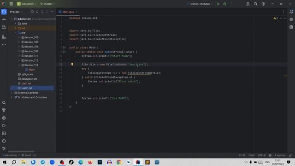Open the Code With Me icon
Screen dimensions: 295x166
click(x=248, y=4)
